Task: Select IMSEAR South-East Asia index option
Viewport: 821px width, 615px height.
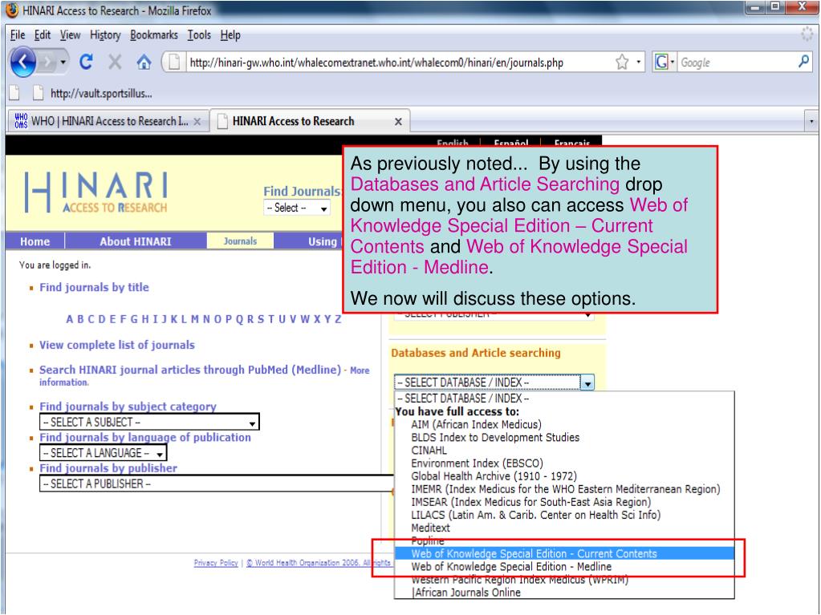Action: click(531, 502)
